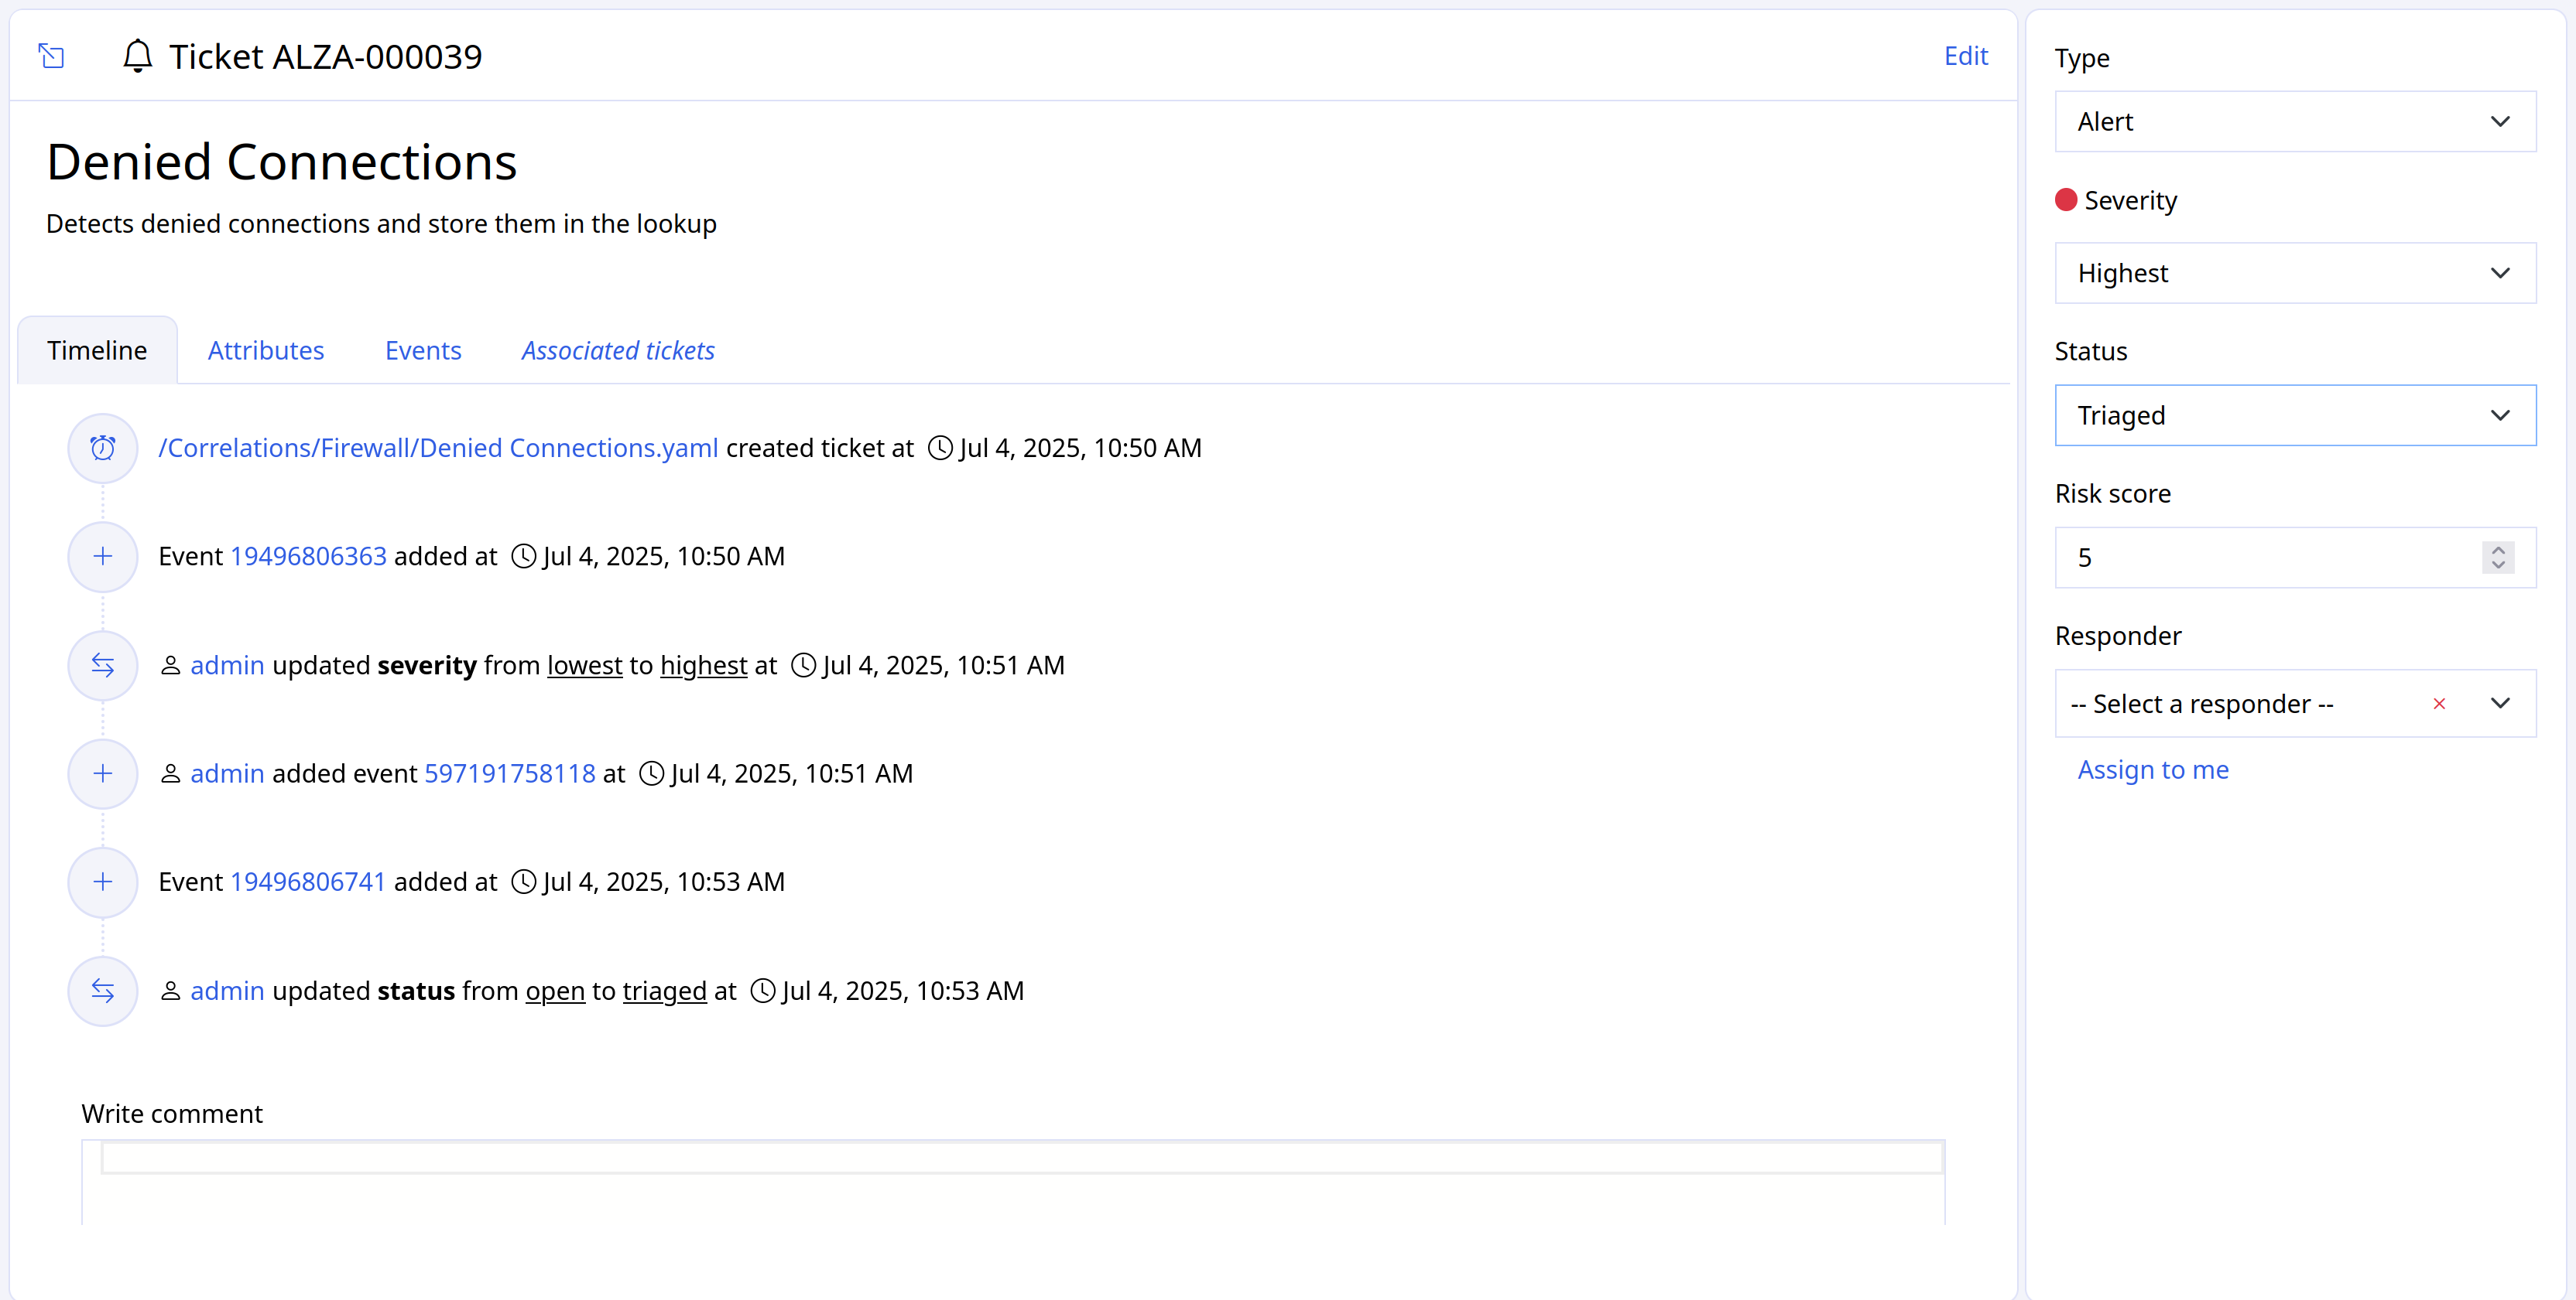Click the alarm clock timeline icon for ticket creation
The height and width of the screenshot is (1300, 2576).
click(x=102, y=448)
